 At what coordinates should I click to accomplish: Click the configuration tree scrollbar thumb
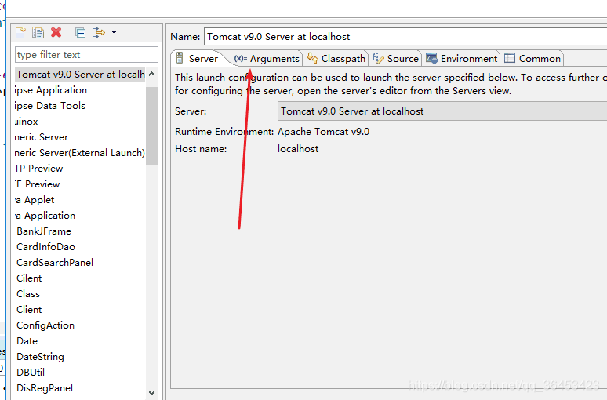tap(152, 125)
